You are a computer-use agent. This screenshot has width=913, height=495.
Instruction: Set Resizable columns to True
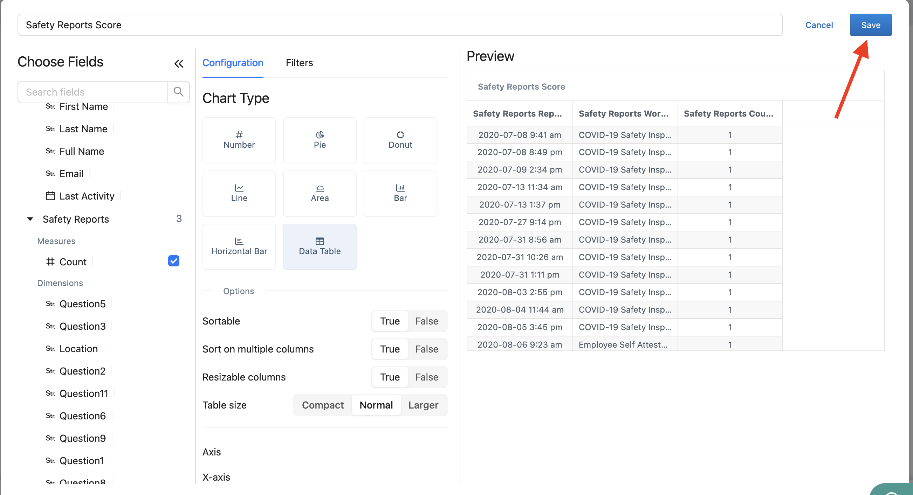pyautogui.click(x=390, y=377)
